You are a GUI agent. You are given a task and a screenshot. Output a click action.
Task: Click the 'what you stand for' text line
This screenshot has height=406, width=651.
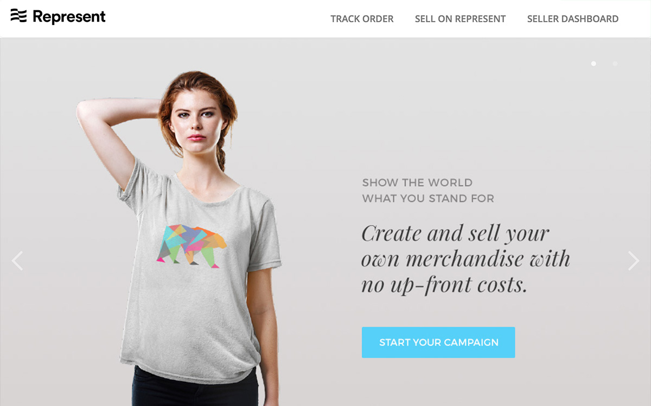pos(428,199)
